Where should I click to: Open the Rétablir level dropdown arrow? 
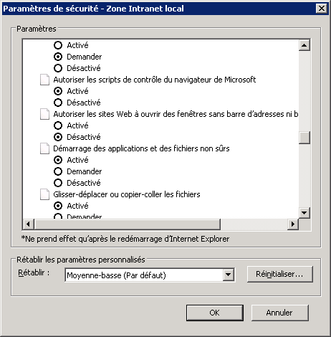coord(229,275)
